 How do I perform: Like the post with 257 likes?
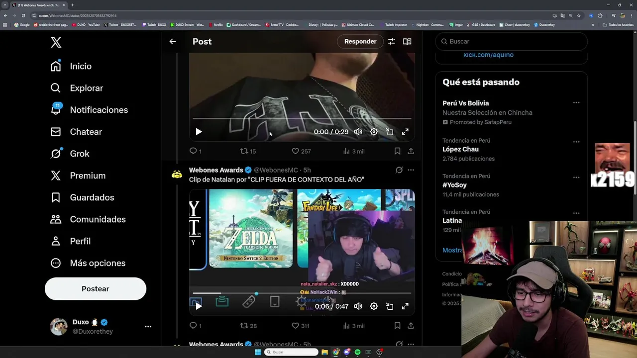[301, 151]
